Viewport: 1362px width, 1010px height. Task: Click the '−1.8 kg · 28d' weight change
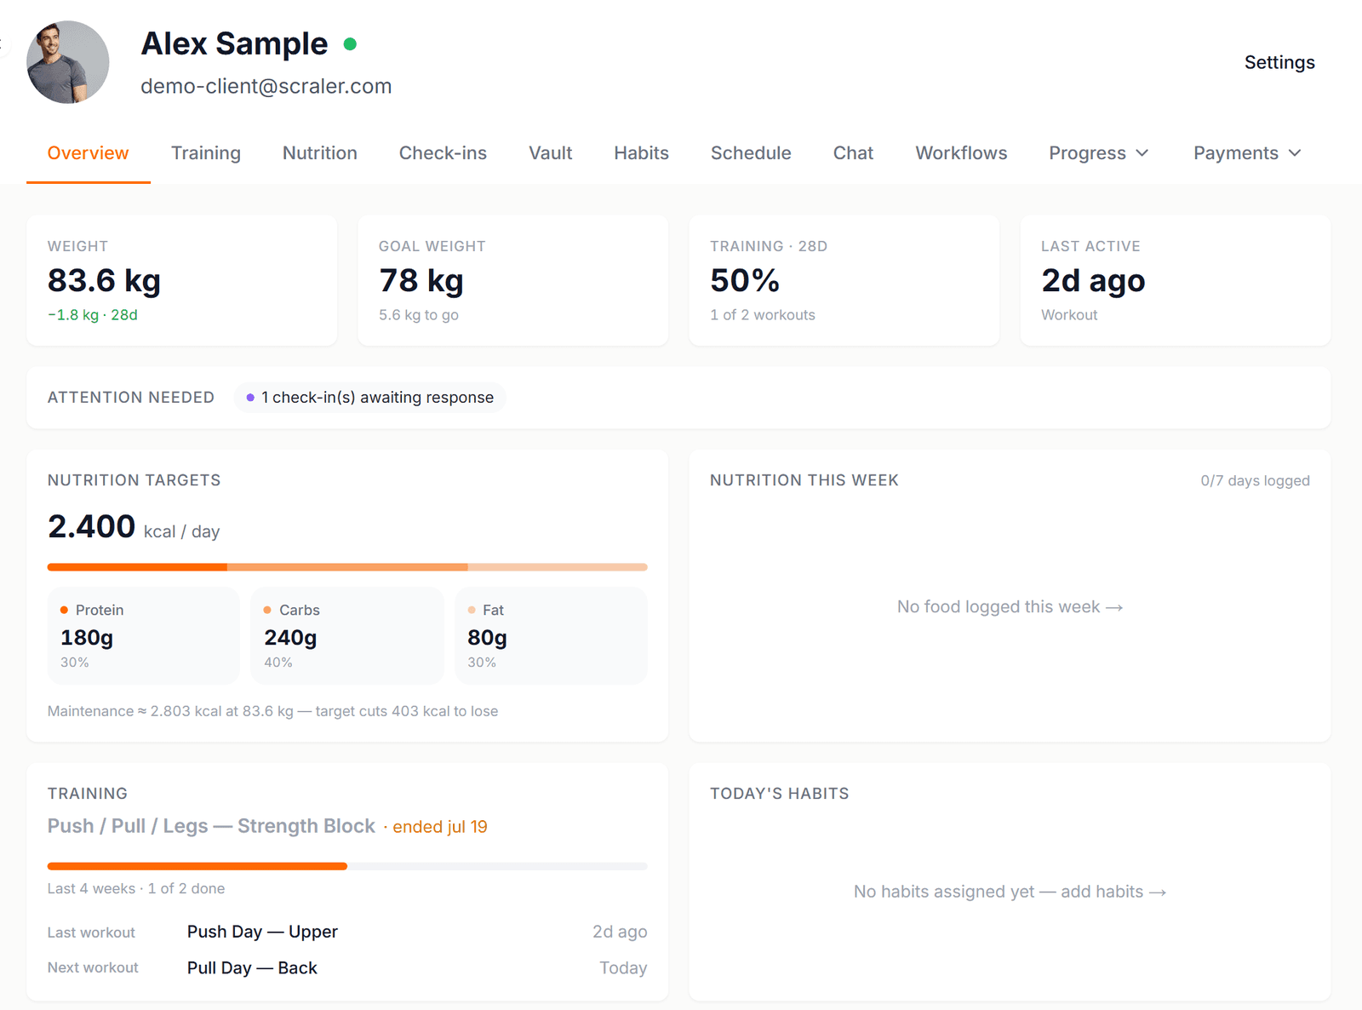pos(93,315)
